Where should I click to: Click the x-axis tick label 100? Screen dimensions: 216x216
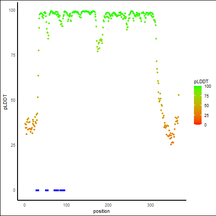(x=66, y=205)
